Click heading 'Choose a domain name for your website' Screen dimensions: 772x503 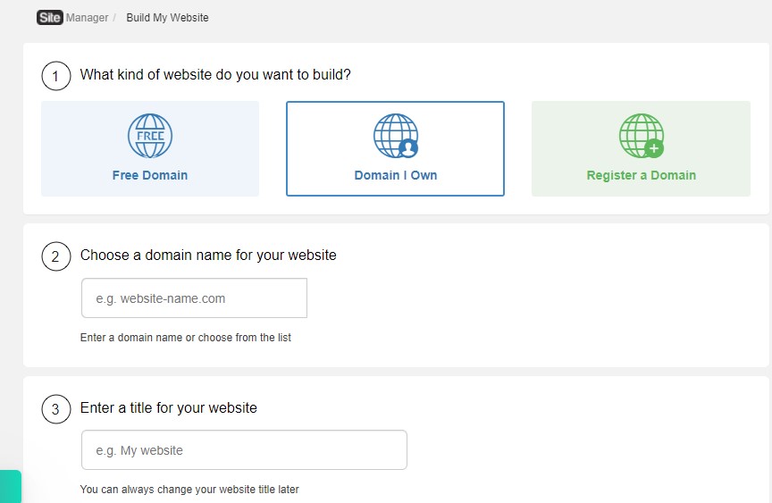(208, 255)
